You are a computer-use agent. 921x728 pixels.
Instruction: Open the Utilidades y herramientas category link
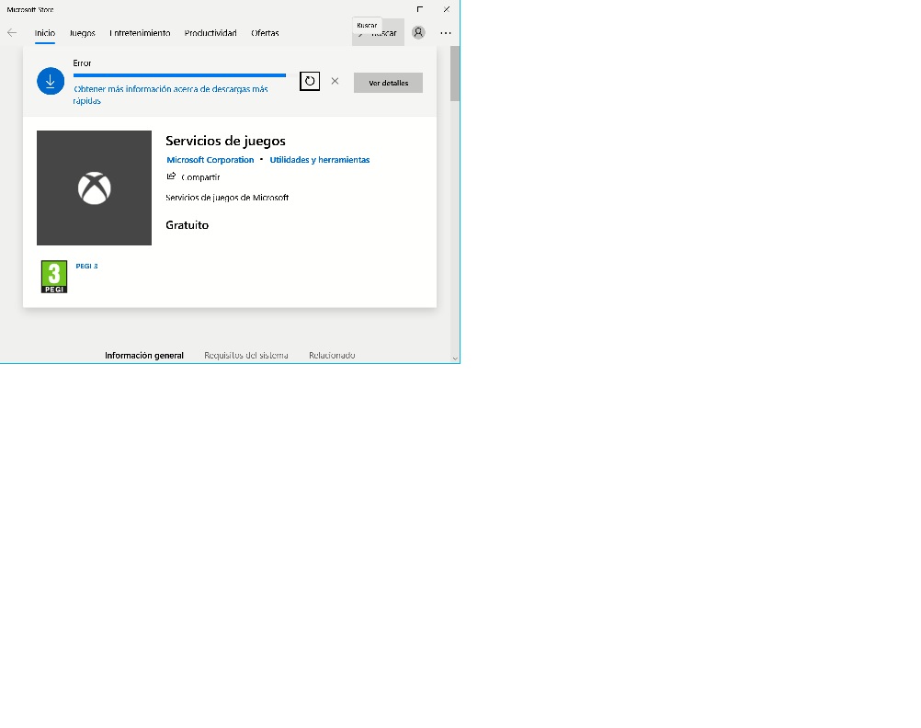[320, 160]
